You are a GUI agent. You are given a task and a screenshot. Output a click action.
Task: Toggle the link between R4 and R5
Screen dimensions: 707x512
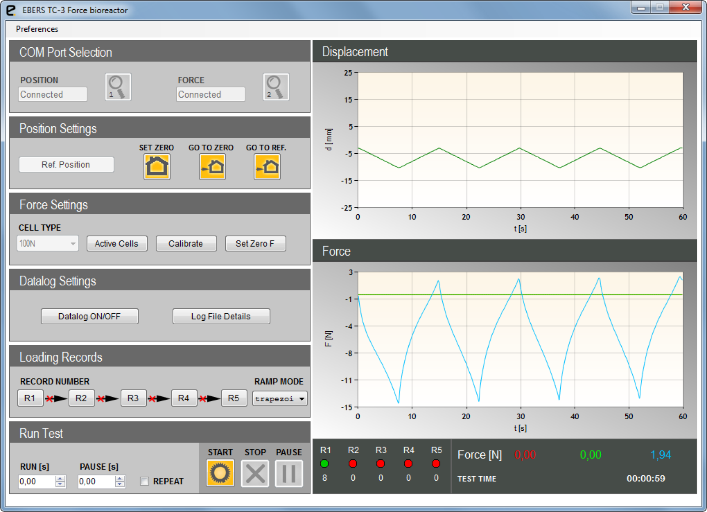pos(209,398)
